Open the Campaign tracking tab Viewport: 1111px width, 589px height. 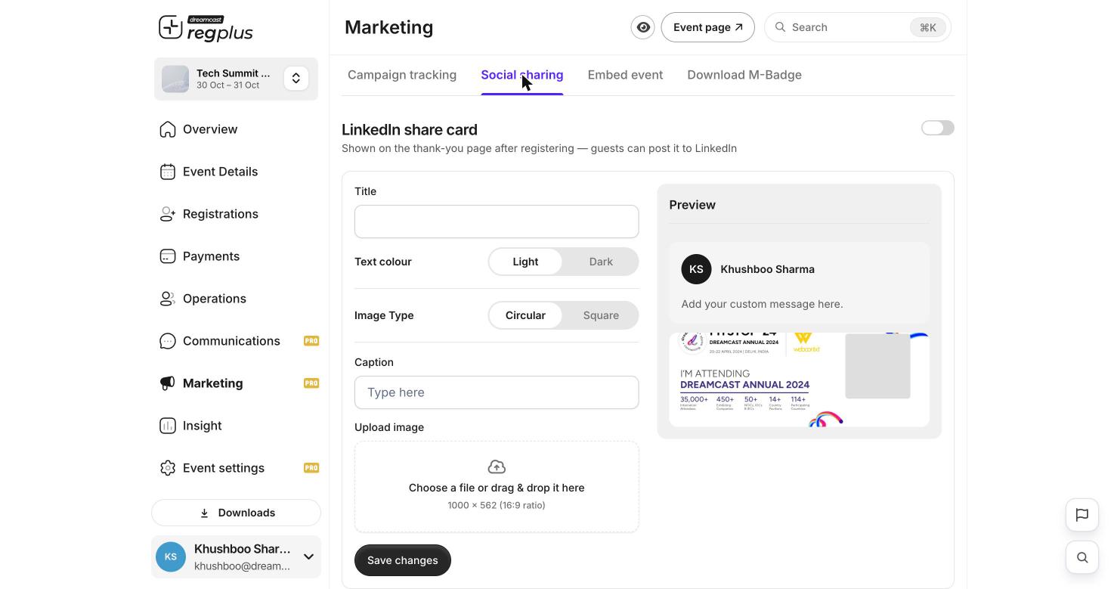coord(402,75)
